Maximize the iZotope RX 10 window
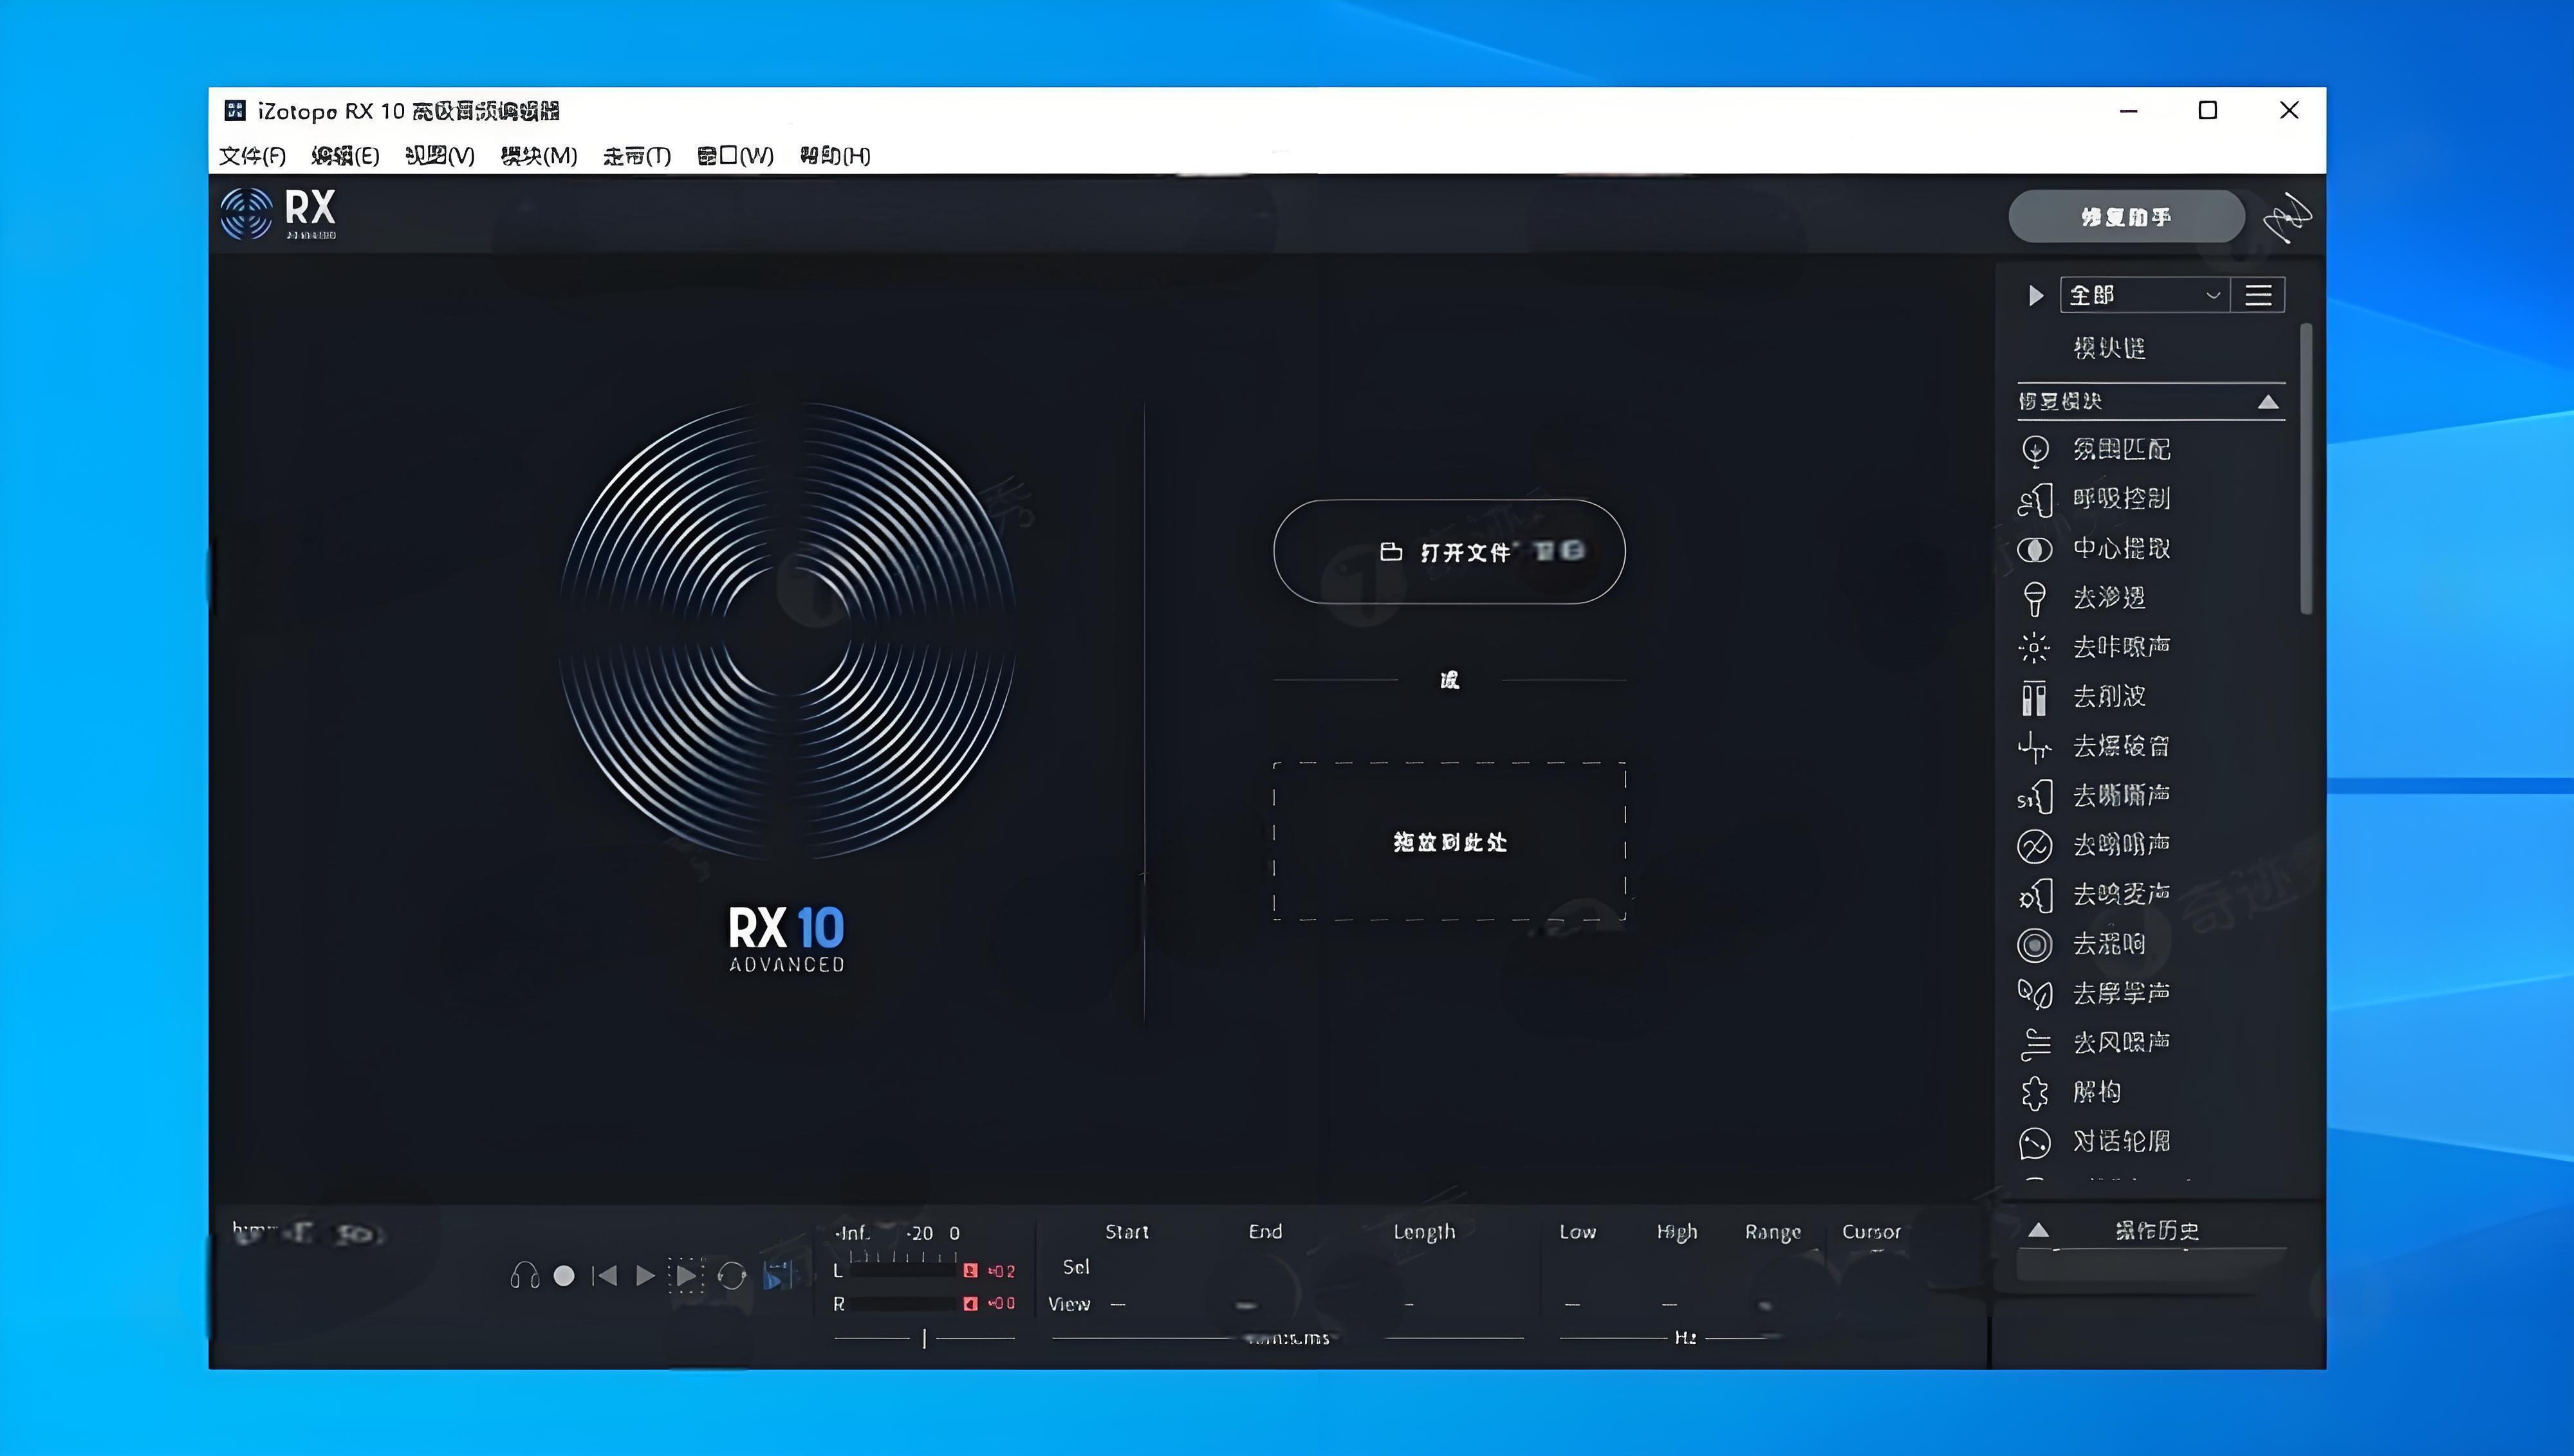Image resolution: width=2574 pixels, height=1456 pixels. (2208, 111)
